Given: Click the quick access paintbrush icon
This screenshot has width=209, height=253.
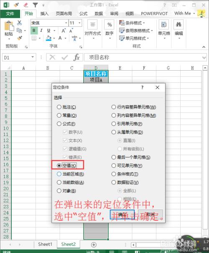Looking at the screenshot, I should pos(16,5).
